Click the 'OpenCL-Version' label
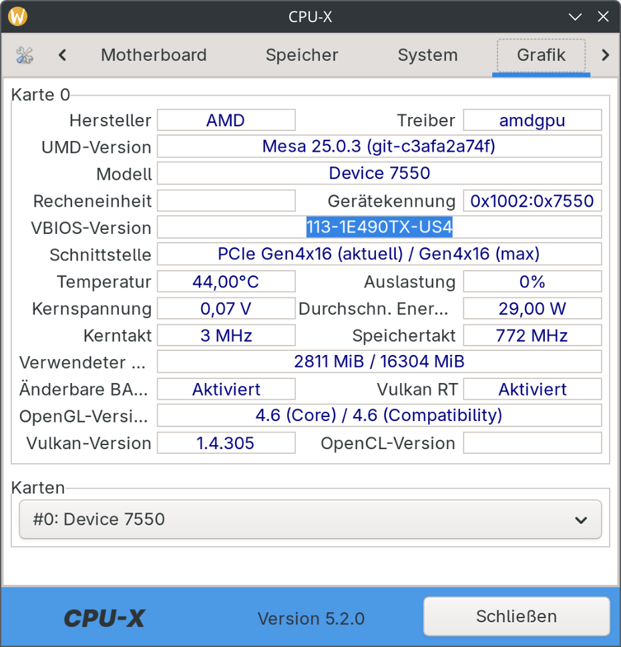Viewport: 621px width, 647px height. click(388, 443)
